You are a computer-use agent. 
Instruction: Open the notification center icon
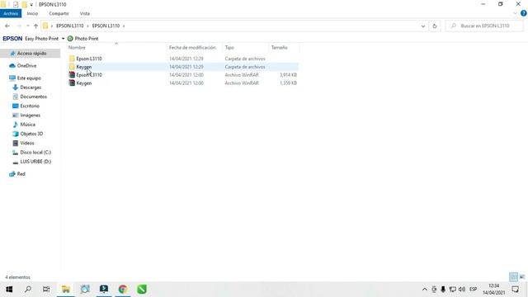click(x=515, y=290)
